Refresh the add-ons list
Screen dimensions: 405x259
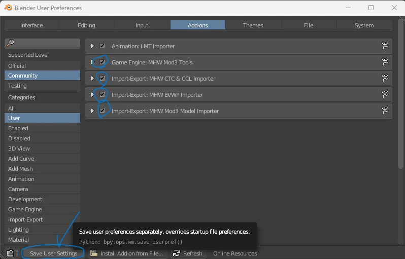(188, 253)
